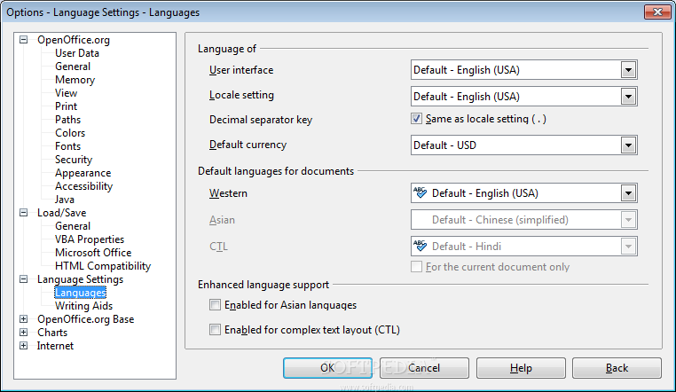Screen dimensions: 676x392
Task: Select the Internet label in tree
Action: (55, 346)
